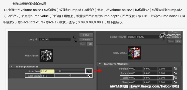Click Bump Value field showing 0.292

(x=47, y=71)
